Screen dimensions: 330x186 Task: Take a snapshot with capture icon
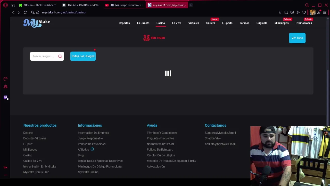pyautogui.click(x=286, y=12)
